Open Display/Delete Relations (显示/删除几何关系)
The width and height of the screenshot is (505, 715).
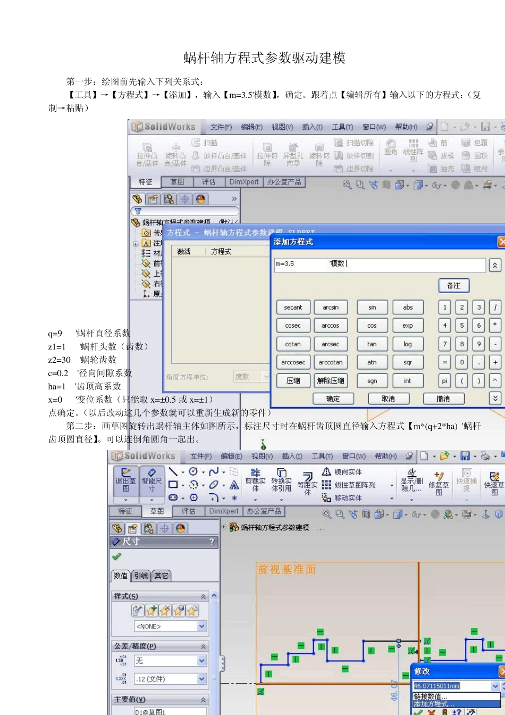(412, 480)
